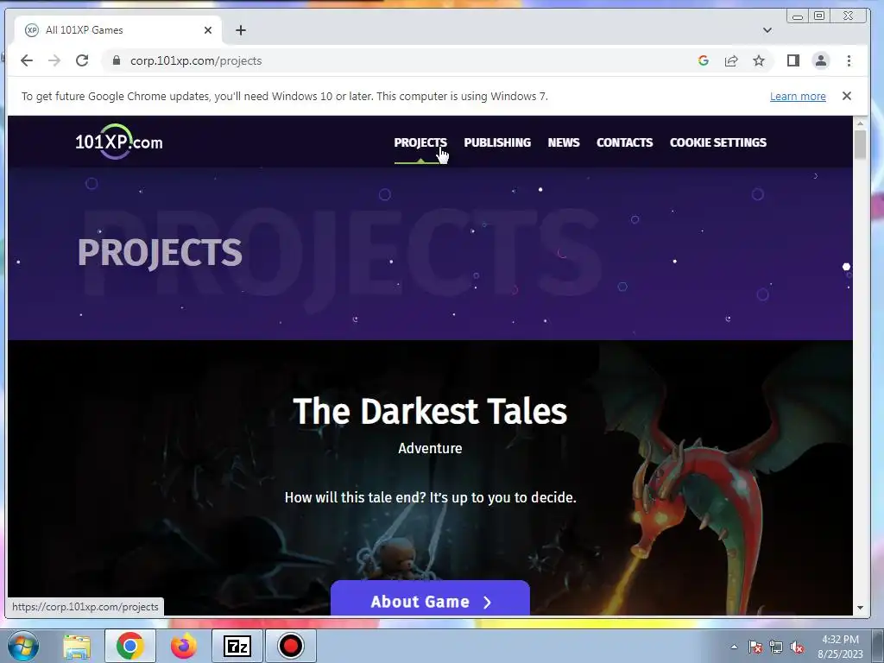The height and width of the screenshot is (663, 884).
Task: Open COOKIE SETTINGS
Action: pos(717,142)
